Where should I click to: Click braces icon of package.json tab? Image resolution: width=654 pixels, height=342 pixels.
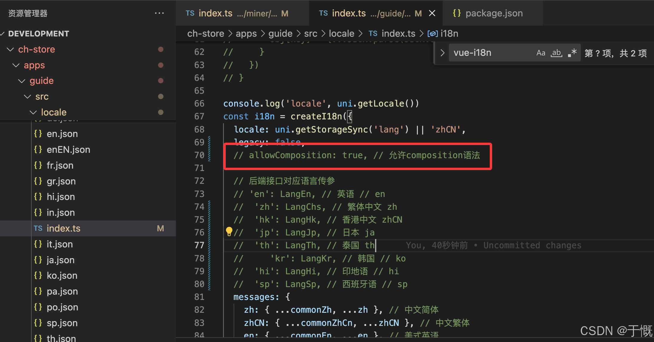(457, 13)
